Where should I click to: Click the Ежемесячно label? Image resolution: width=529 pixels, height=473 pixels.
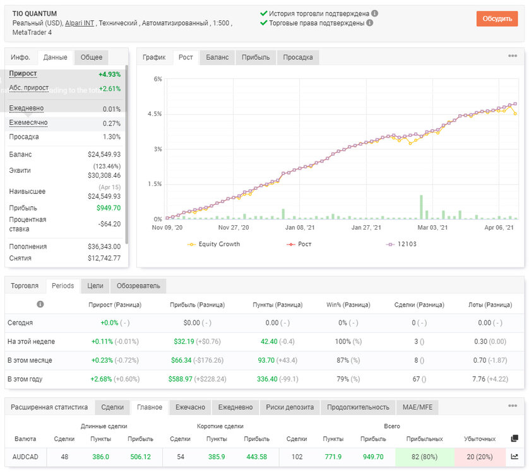point(28,122)
